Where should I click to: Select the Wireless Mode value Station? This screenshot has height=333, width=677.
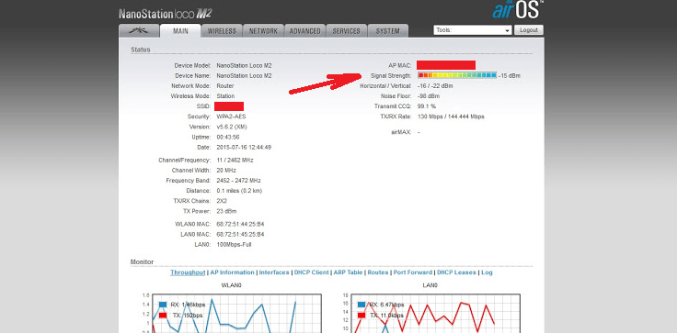(225, 96)
